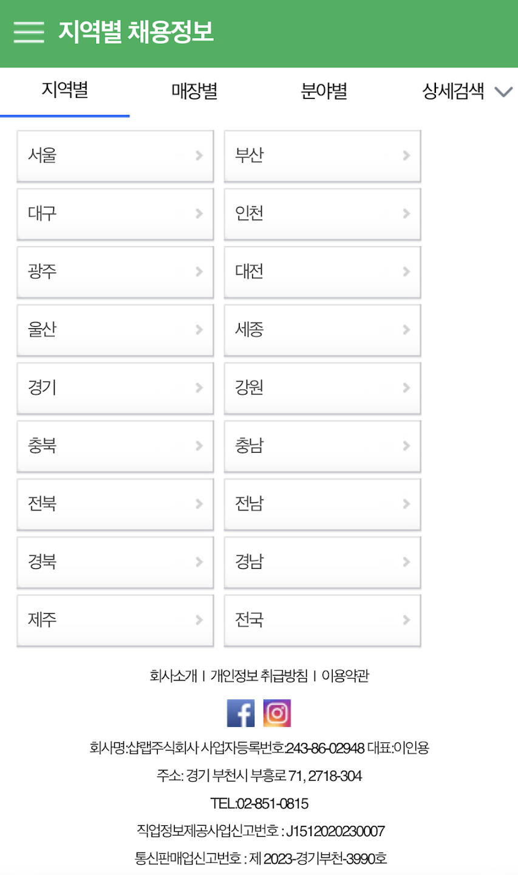Select the 대구 region button
The width and height of the screenshot is (518, 875).
point(115,214)
